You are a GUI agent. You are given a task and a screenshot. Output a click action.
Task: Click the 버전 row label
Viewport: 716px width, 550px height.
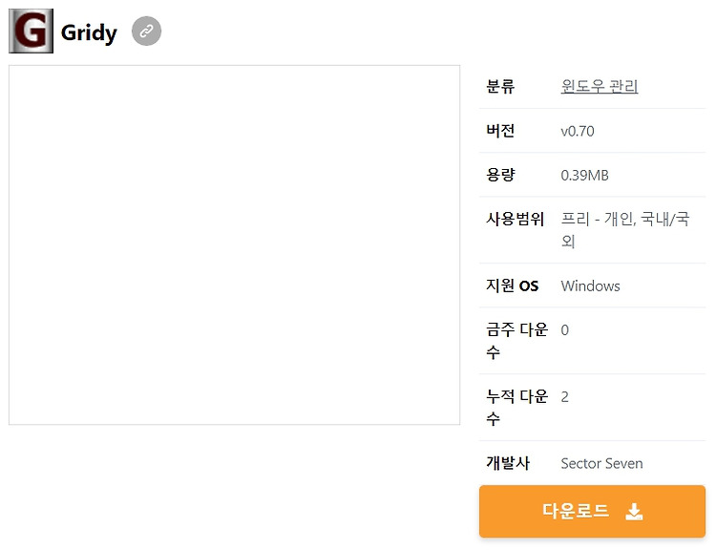coord(500,131)
